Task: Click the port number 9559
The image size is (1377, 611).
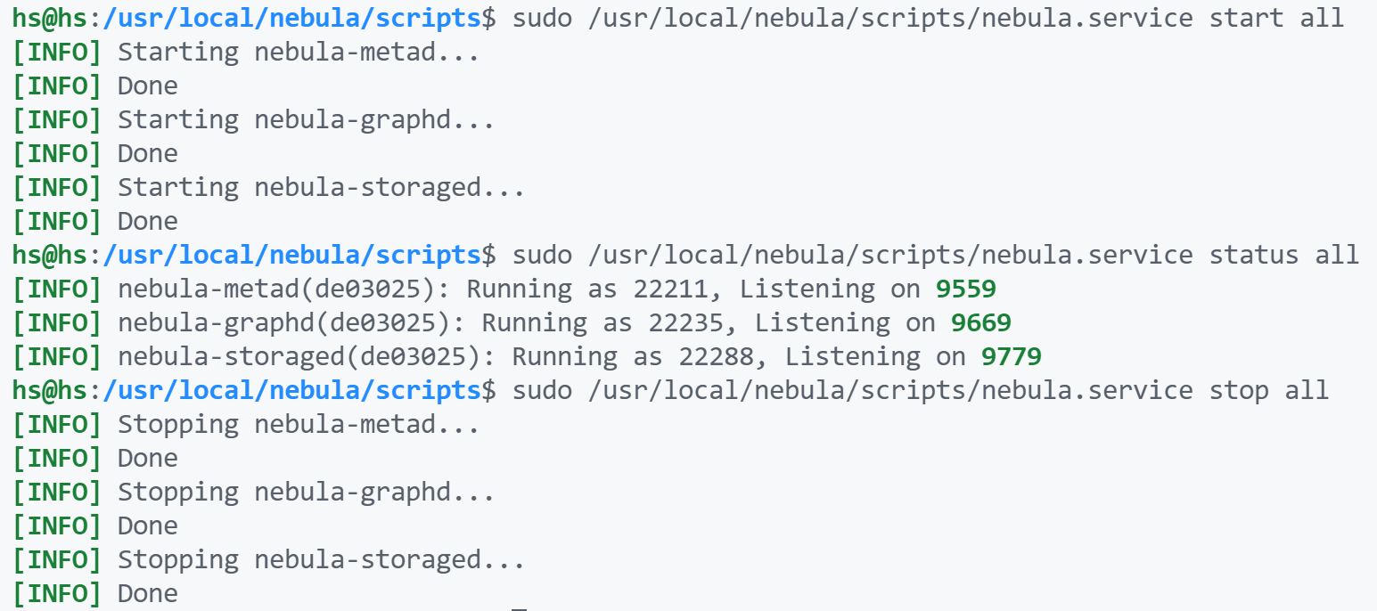Action: coord(970,288)
